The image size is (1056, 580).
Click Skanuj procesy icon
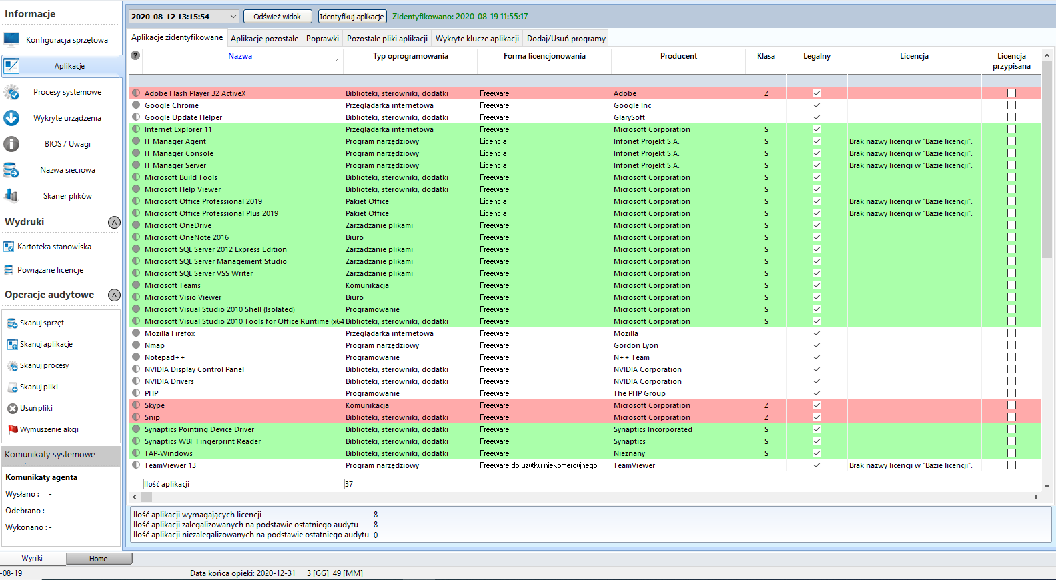[12, 366]
